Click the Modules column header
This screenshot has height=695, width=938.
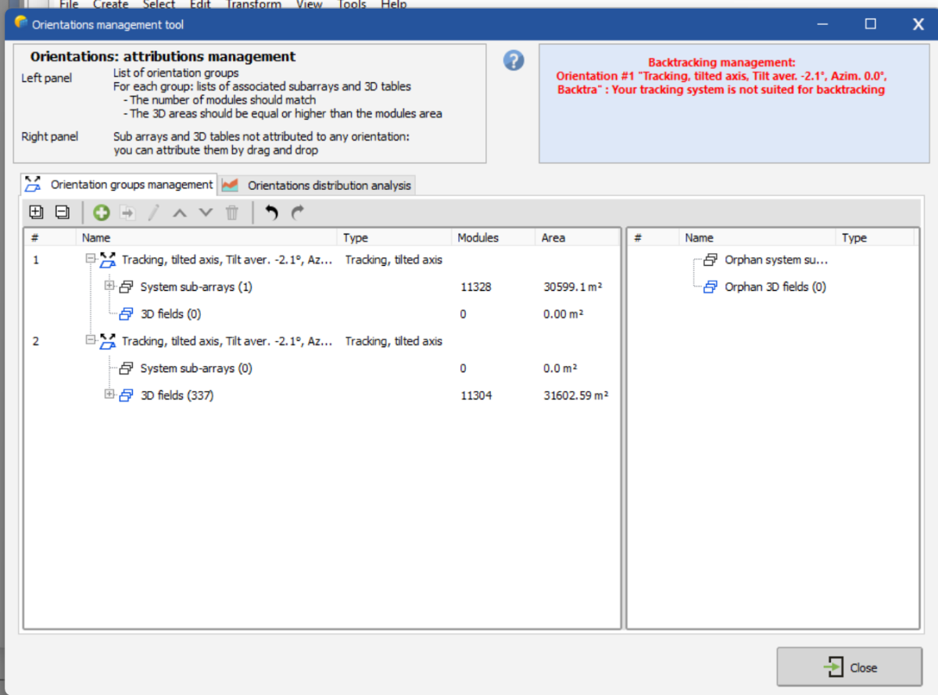[x=478, y=238]
